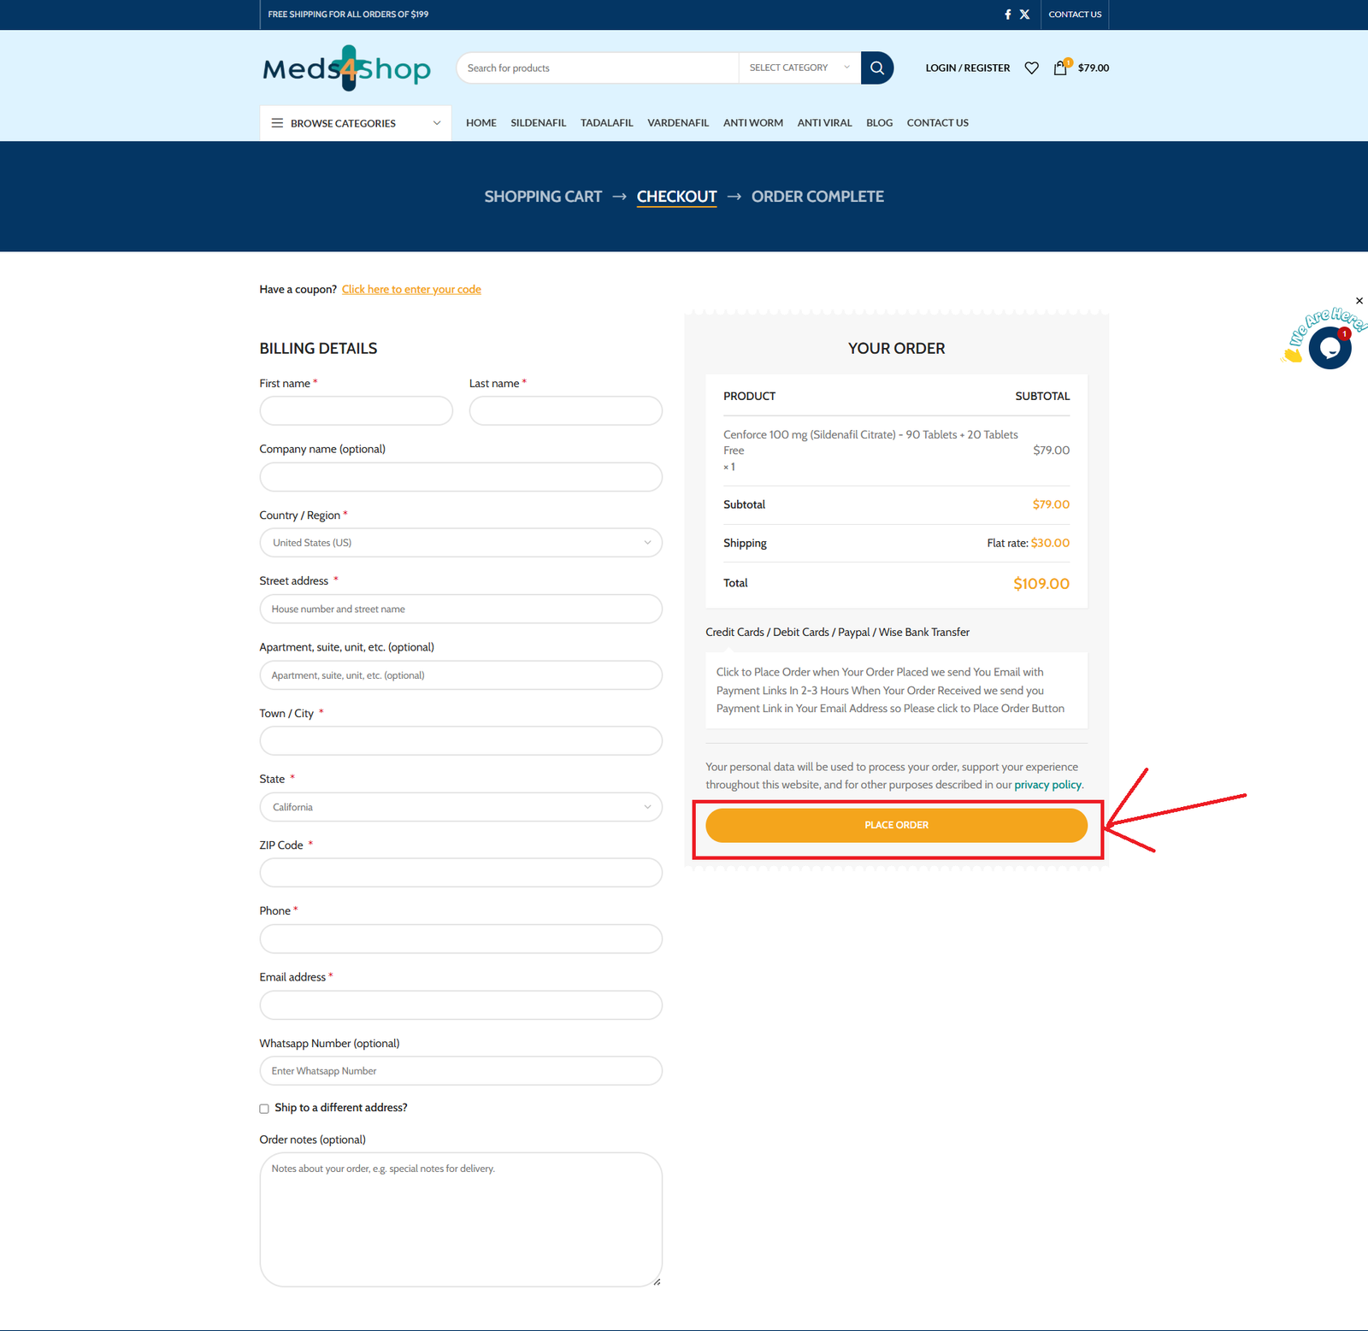1368x1331 pixels.
Task: Focus the Order notes textarea
Action: (461, 1220)
